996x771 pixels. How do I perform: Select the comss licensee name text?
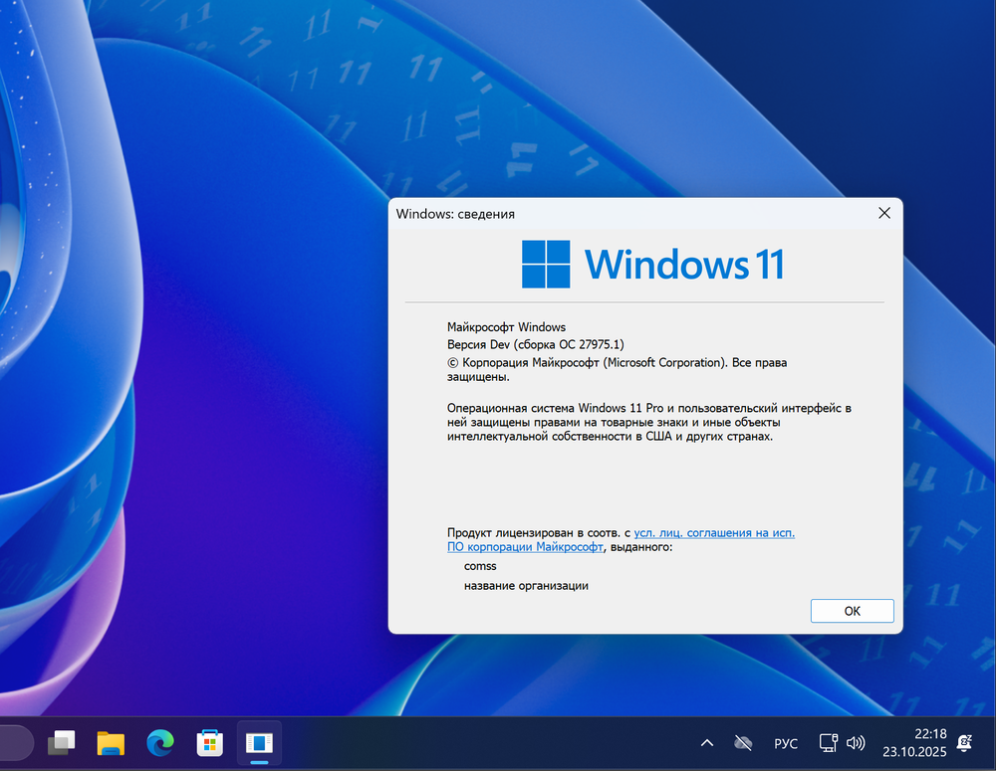[x=480, y=565]
